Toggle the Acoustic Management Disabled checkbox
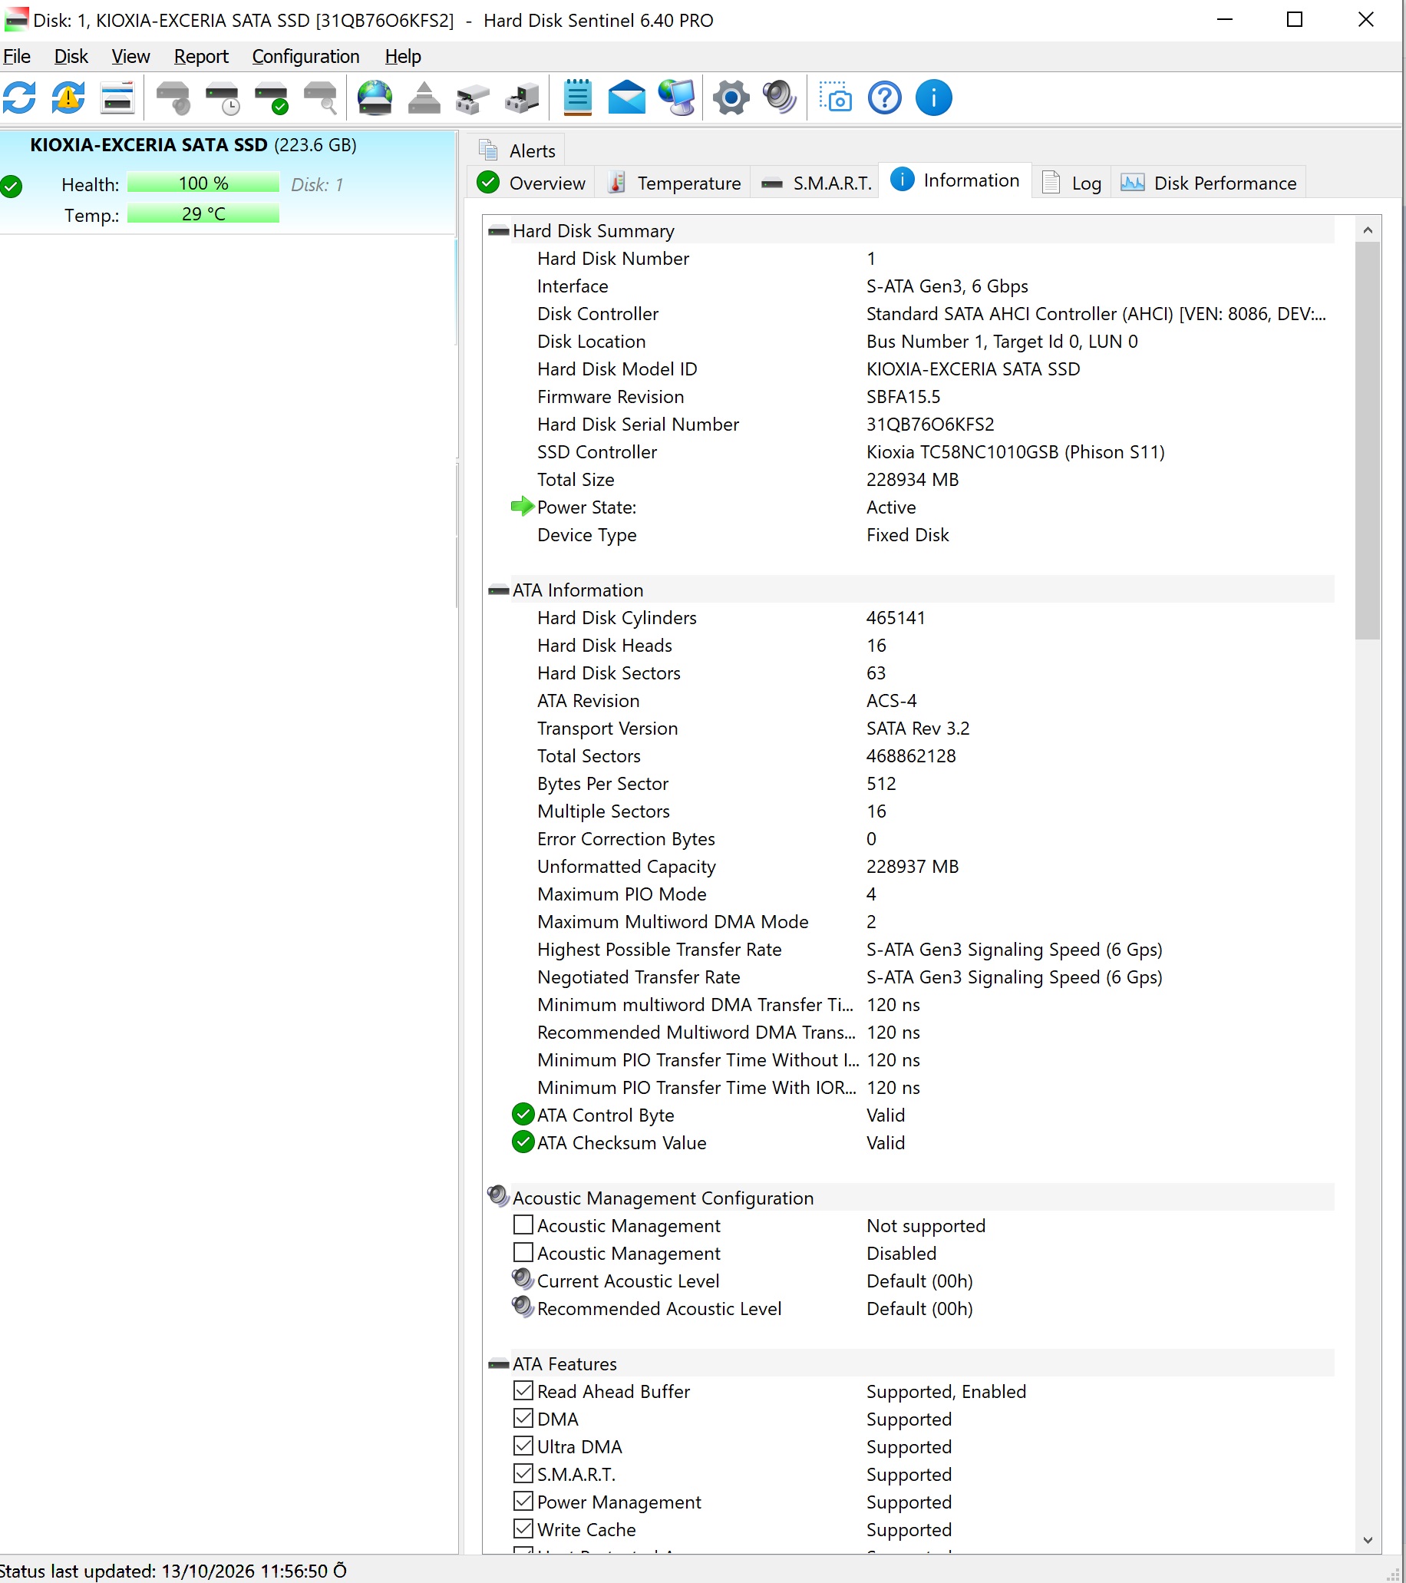 tap(523, 1252)
